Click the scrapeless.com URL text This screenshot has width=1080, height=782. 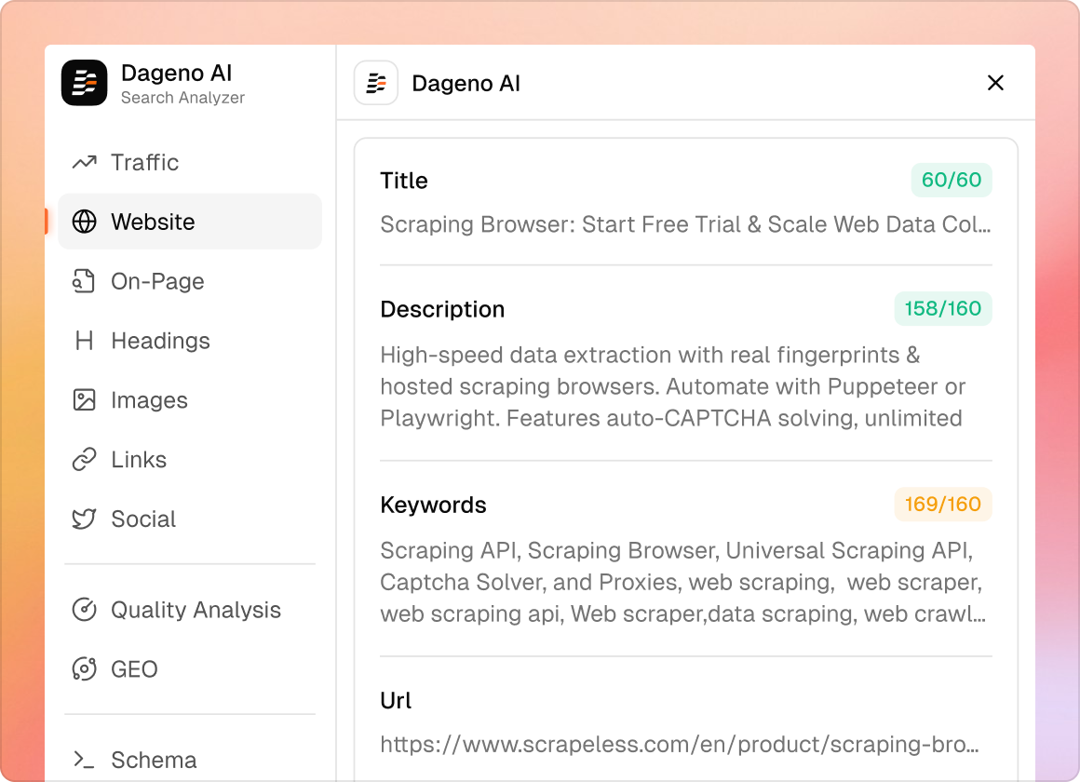680,745
